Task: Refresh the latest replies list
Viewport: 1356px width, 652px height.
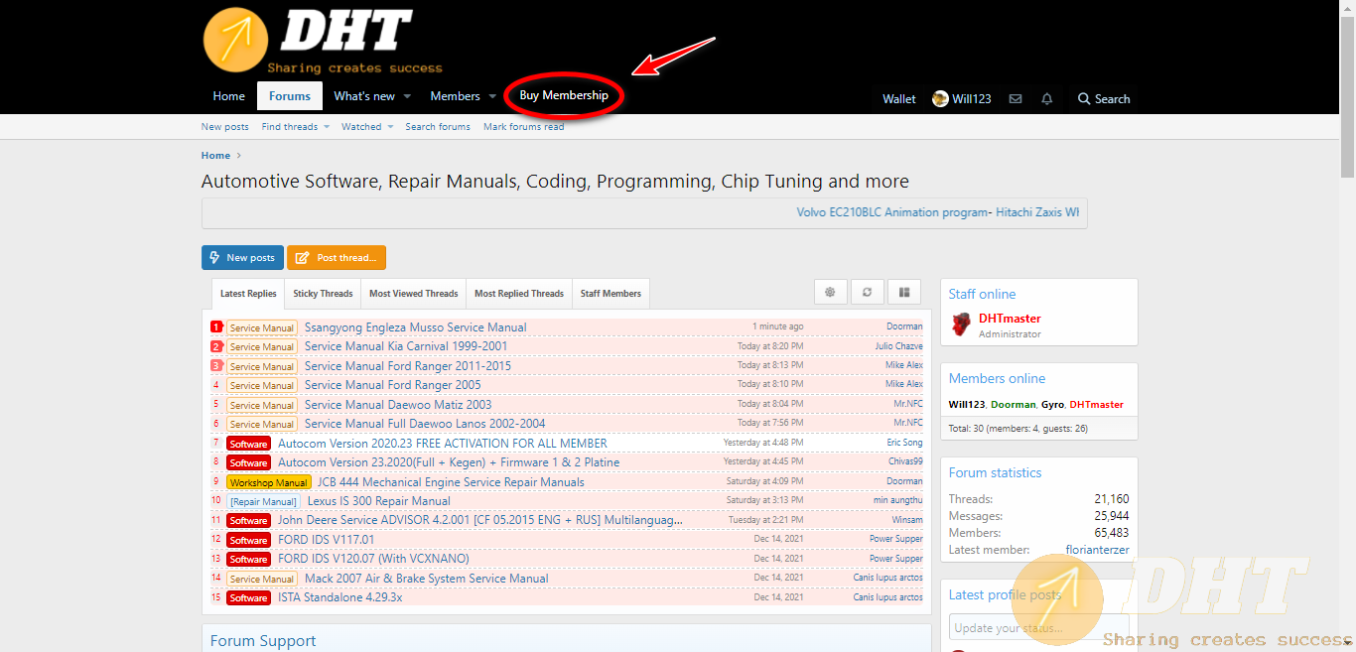Action: coord(867,292)
